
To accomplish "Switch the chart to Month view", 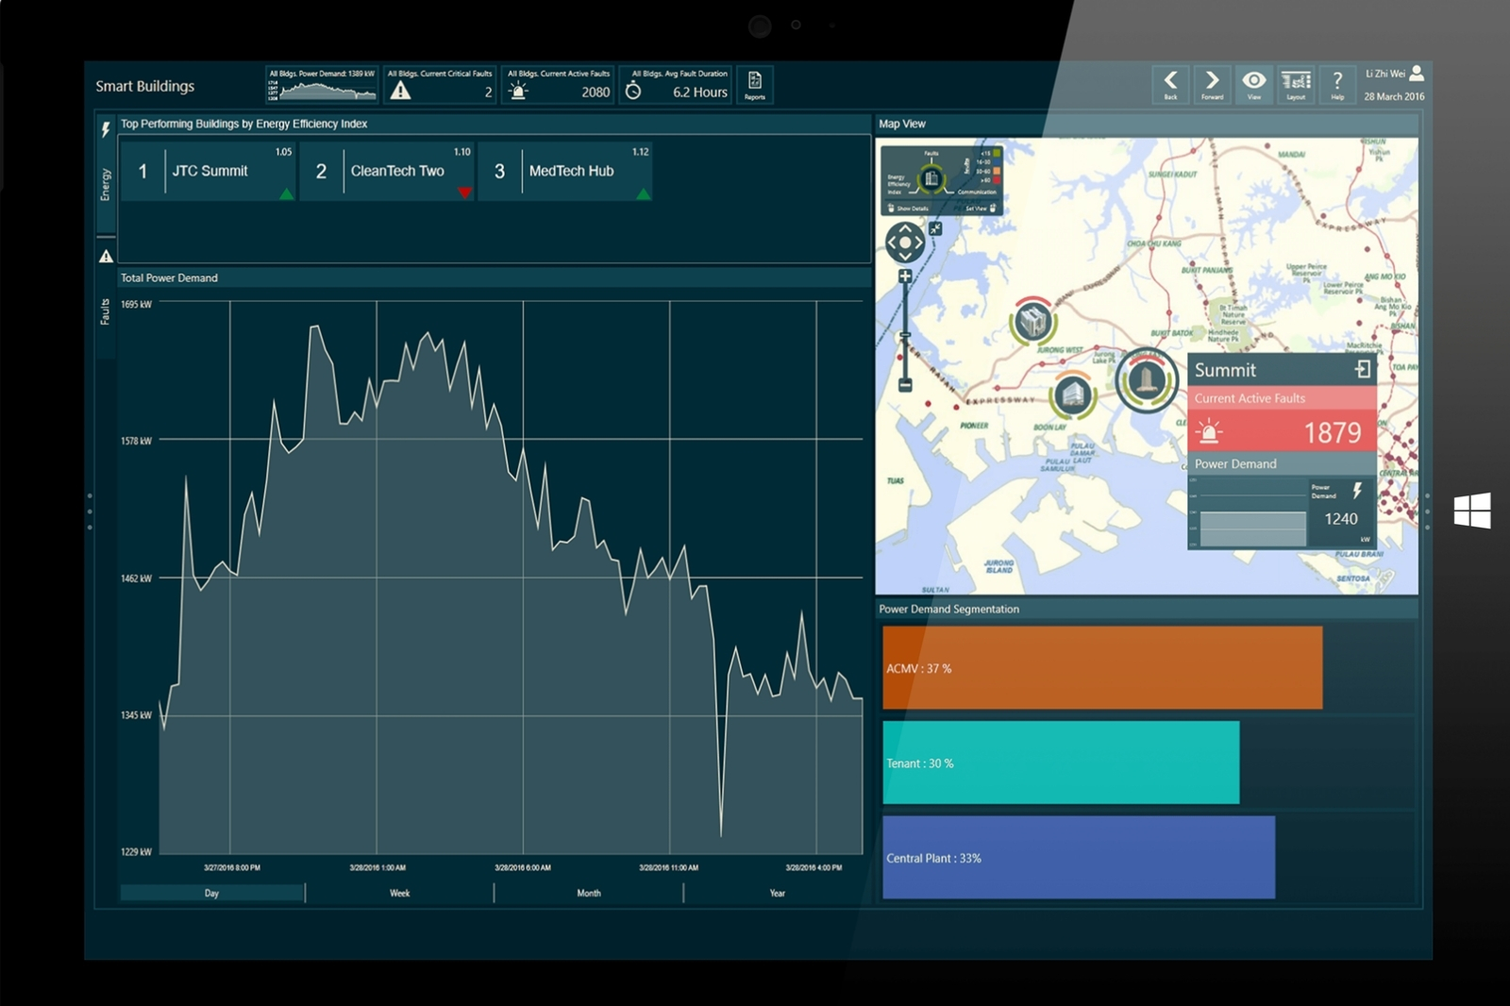I will 588,893.
